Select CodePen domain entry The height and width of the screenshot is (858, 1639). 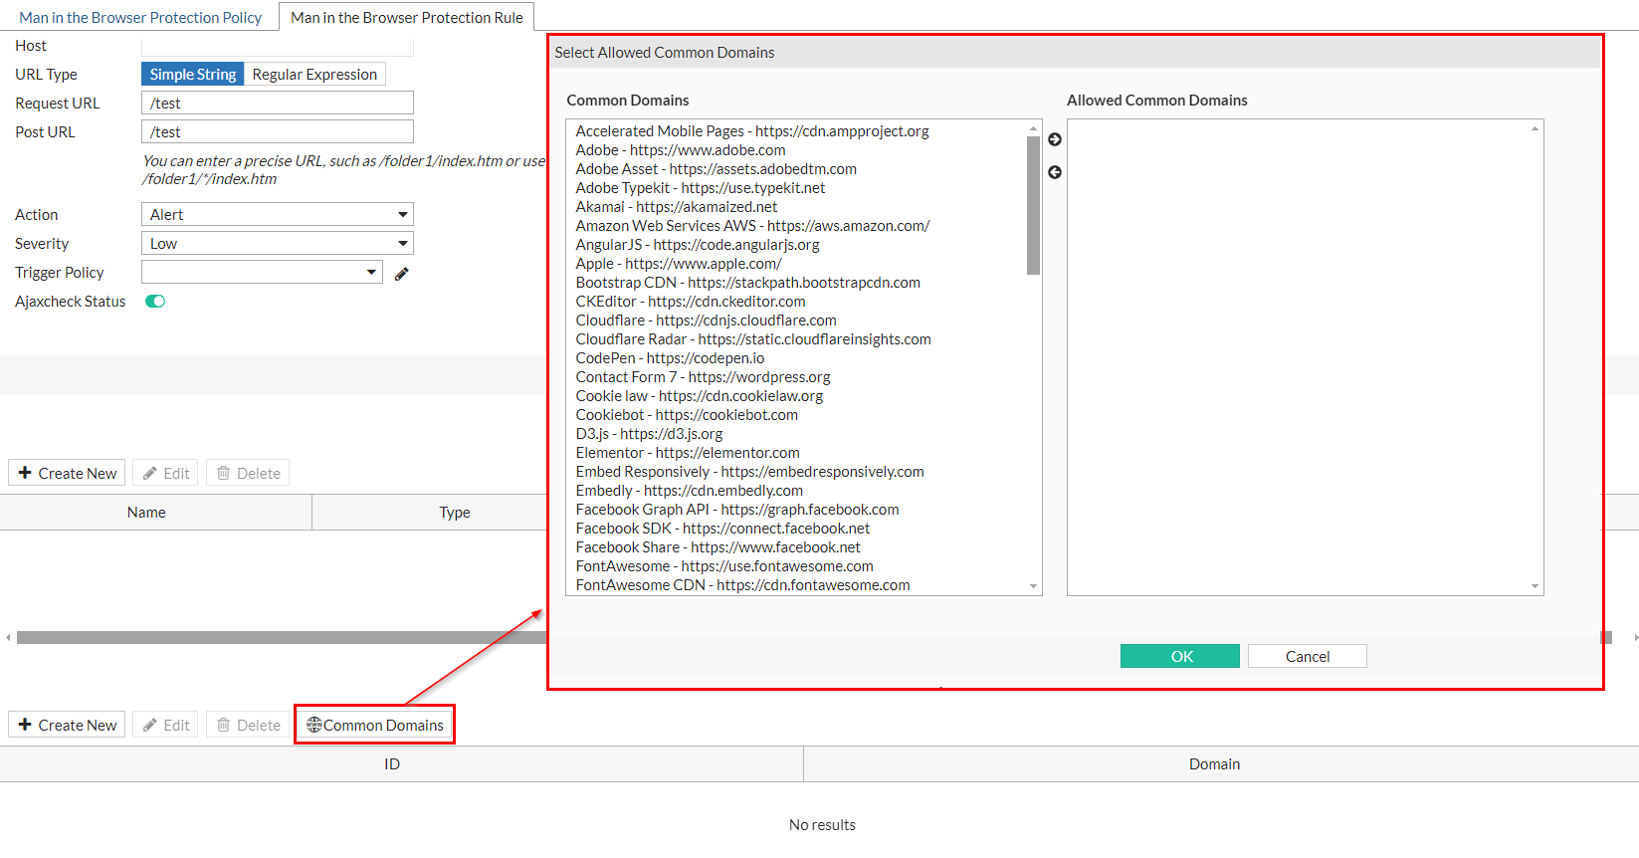click(671, 358)
